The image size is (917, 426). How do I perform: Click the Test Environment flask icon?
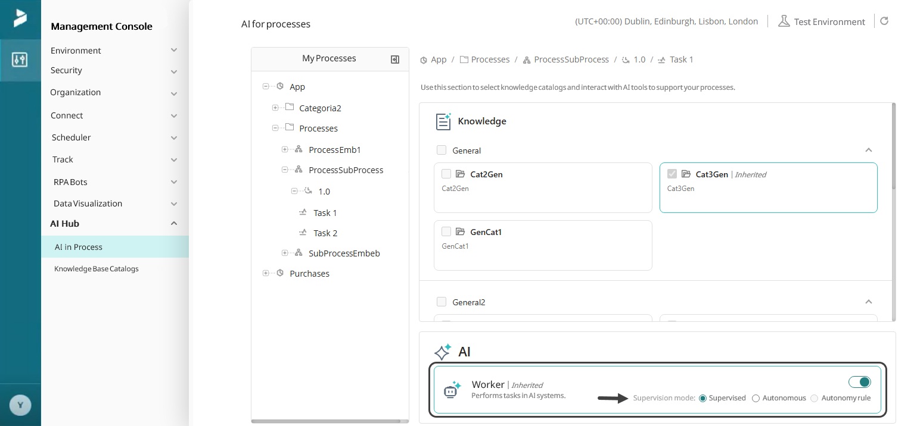(x=784, y=21)
